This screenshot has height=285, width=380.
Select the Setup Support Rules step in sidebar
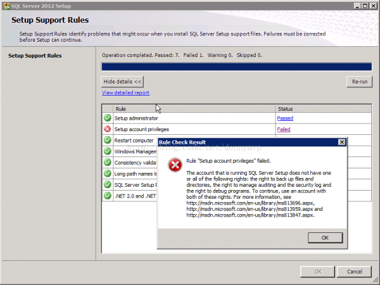[x=35, y=56]
